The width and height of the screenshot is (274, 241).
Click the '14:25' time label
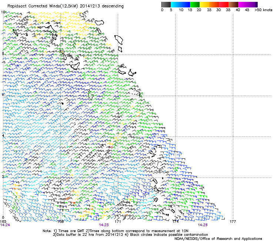click(104, 225)
